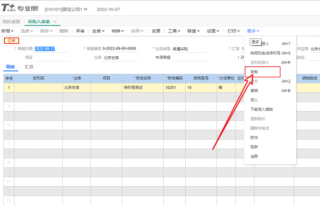Image resolution: width=320 pixels, height=205 pixels.
Task: Click 附件 in the 更多 menu
Action: (254, 137)
